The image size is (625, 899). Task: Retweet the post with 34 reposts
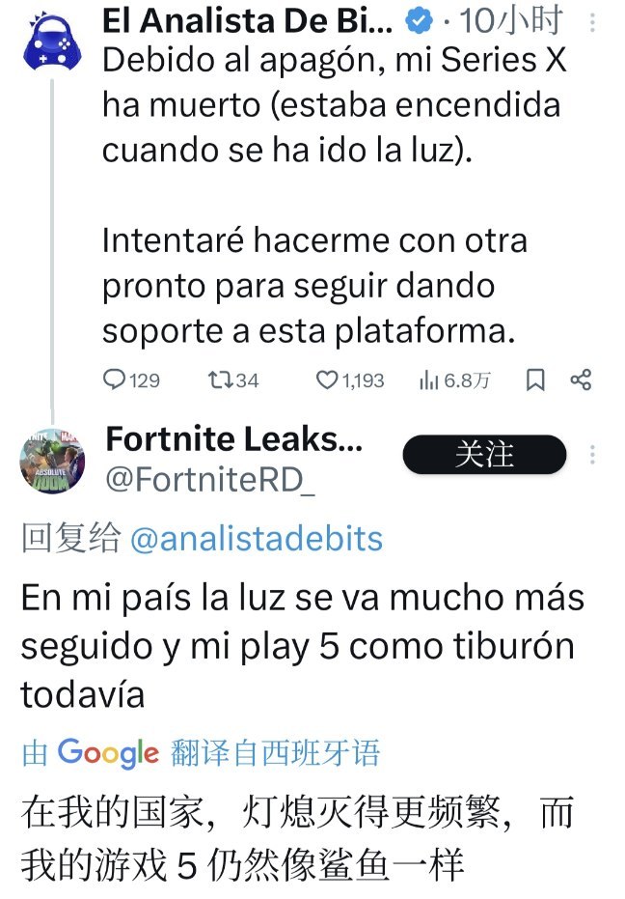pyautogui.click(x=219, y=380)
